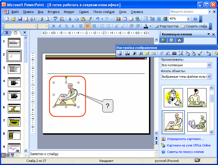Click Создать слайд button
Image resolution: width=218 pixels, height=165 pixels.
[x=194, y=26]
